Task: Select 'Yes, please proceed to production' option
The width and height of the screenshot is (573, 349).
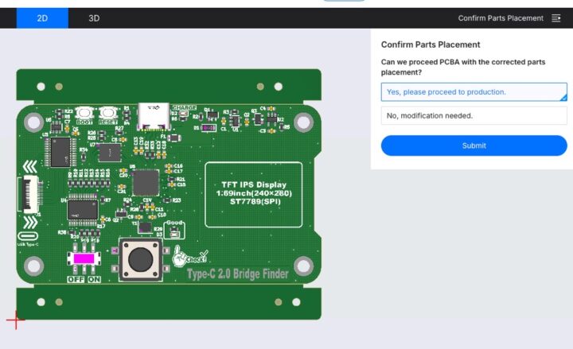Action: [x=474, y=92]
